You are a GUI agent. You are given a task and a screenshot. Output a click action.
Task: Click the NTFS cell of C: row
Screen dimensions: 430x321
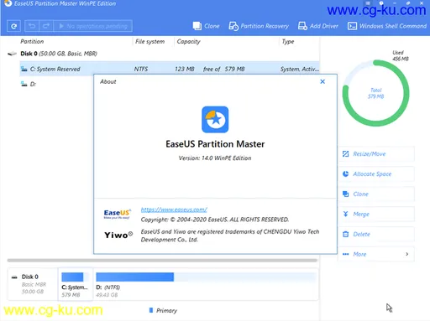point(141,69)
